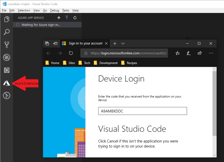The height and width of the screenshot is (162, 224).
Task: Open the File menu
Action: click(x=4, y=10)
